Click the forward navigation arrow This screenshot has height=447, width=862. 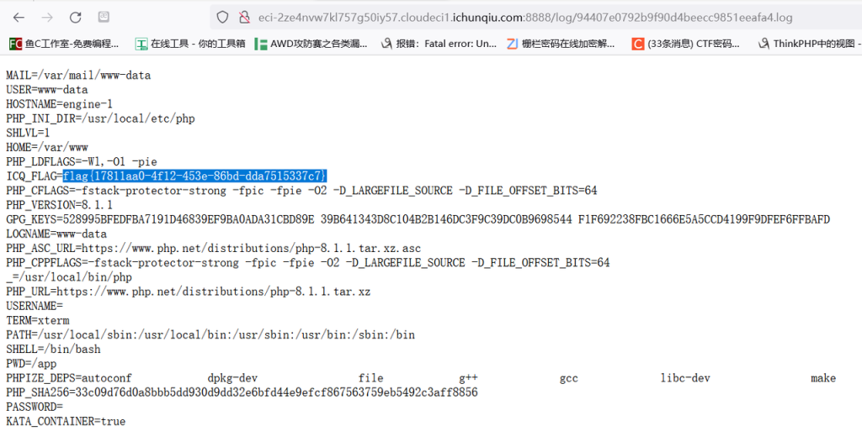[47, 17]
